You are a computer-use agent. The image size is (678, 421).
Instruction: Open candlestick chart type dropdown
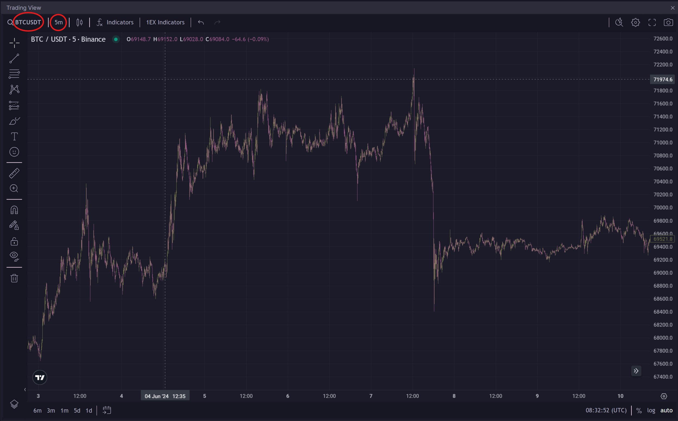(x=79, y=22)
